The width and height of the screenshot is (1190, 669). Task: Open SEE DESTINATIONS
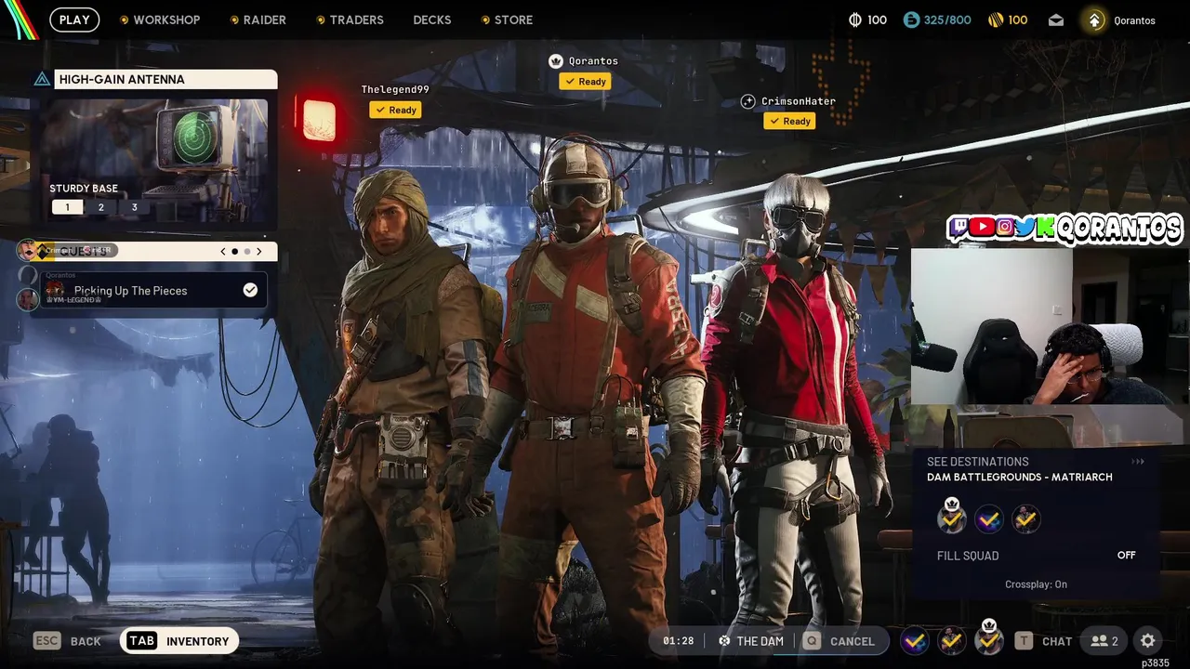click(x=978, y=462)
